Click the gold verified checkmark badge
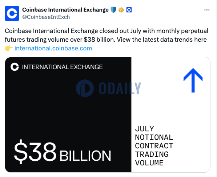This screenshot has height=177, width=217. [121, 10]
